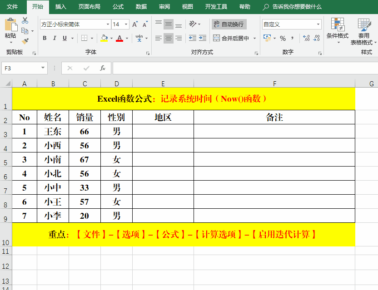Toggle Bold formatting
This screenshot has width=378, height=290.
(x=45, y=39)
